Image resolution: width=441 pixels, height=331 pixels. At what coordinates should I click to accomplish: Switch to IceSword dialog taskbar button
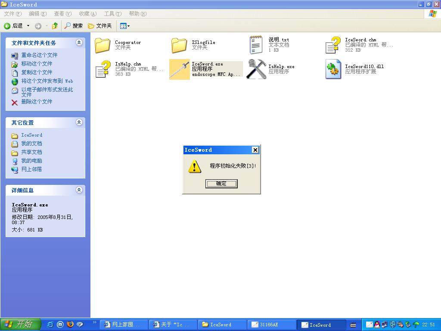[x=320, y=325]
